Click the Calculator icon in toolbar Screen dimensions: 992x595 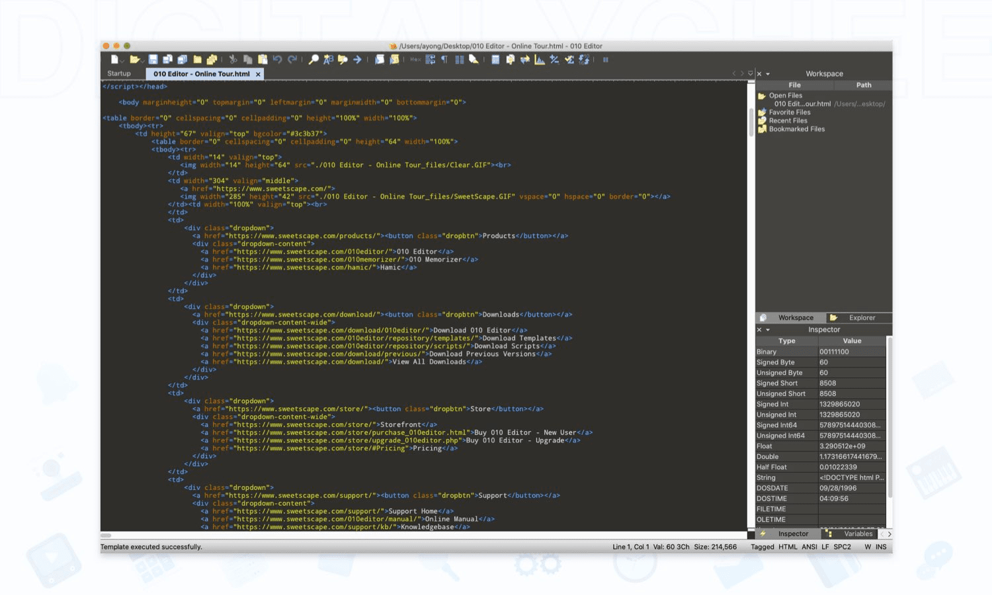coord(495,59)
